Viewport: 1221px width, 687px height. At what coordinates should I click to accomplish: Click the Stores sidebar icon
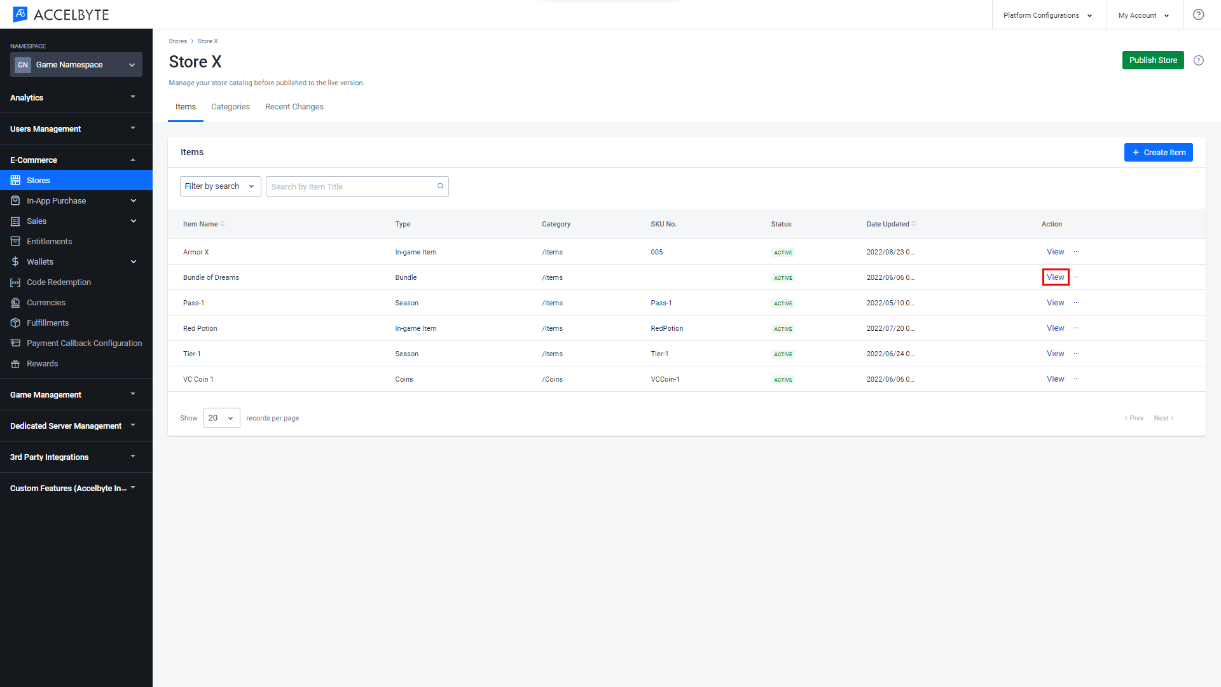coord(15,181)
